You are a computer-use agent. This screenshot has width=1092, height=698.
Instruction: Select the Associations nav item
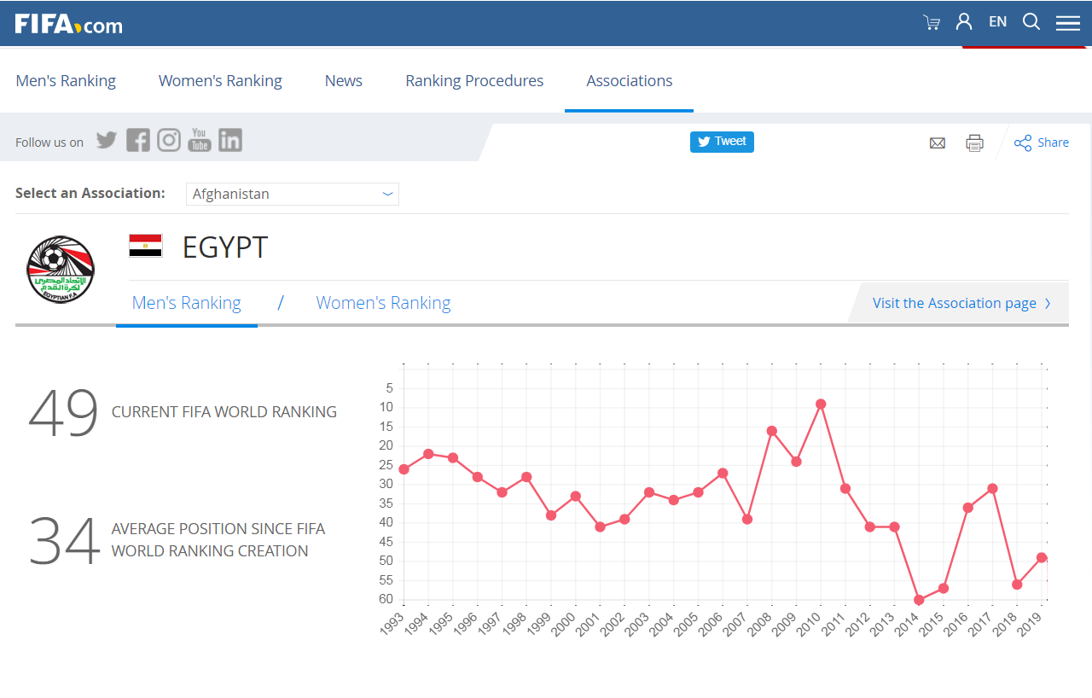630,80
